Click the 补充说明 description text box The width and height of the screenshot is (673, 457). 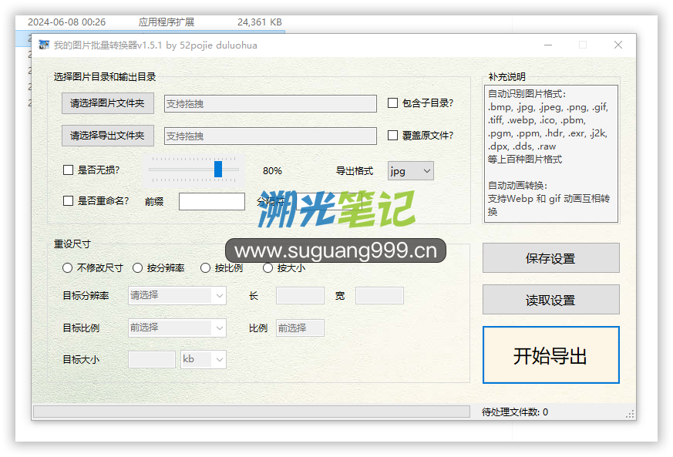[x=551, y=153]
